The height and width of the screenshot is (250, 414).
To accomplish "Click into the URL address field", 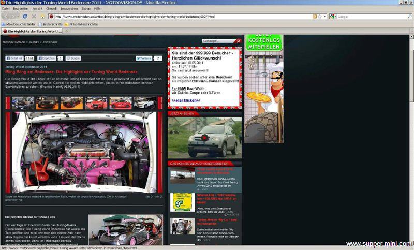I will (x=182, y=17).
